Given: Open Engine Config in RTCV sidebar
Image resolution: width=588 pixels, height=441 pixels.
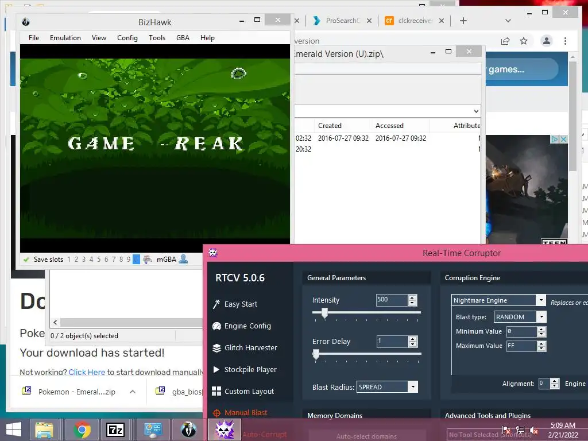Looking at the screenshot, I should pyautogui.click(x=247, y=326).
